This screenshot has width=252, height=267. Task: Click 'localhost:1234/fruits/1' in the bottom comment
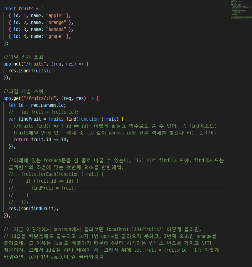click(135, 229)
